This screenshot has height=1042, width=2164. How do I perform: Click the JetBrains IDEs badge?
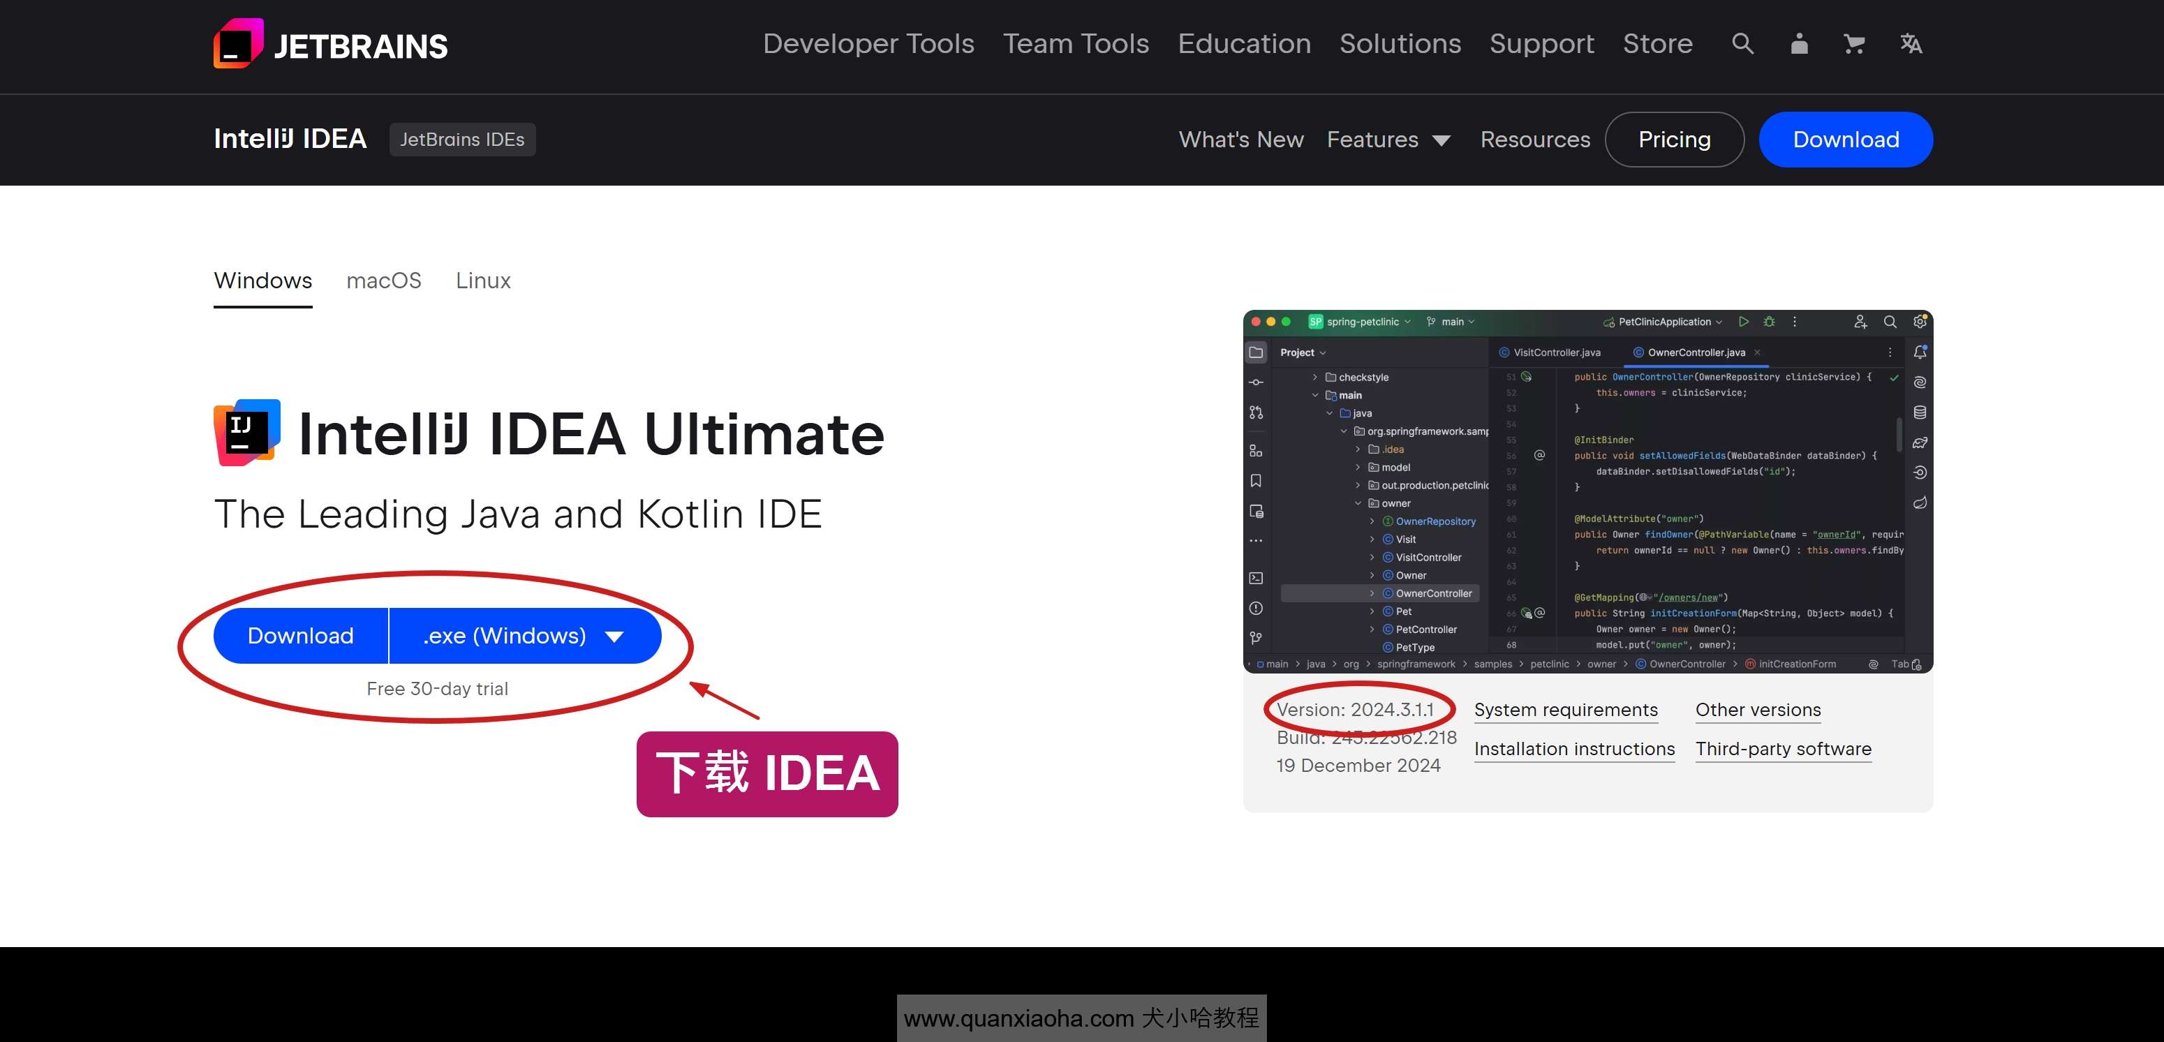[462, 140]
